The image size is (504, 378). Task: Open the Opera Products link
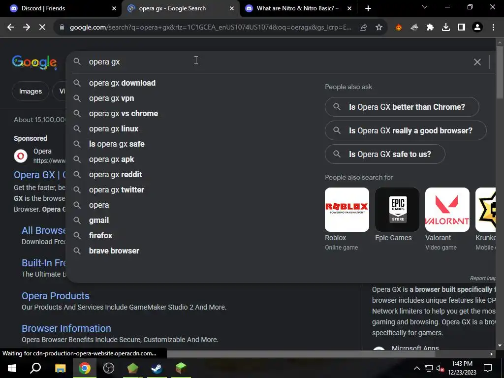(55, 296)
